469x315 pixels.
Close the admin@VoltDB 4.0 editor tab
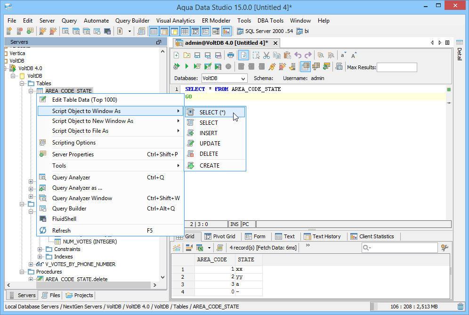click(275, 43)
